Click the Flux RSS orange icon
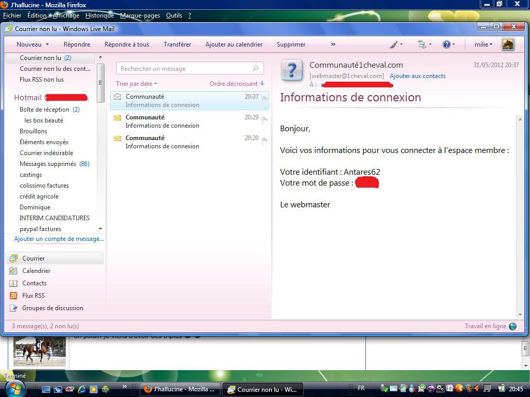This screenshot has height=397, width=530. coord(13,296)
